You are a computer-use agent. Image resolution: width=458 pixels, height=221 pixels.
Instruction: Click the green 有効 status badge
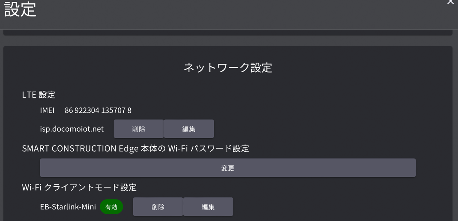pyautogui.click(x=111, y=207)
